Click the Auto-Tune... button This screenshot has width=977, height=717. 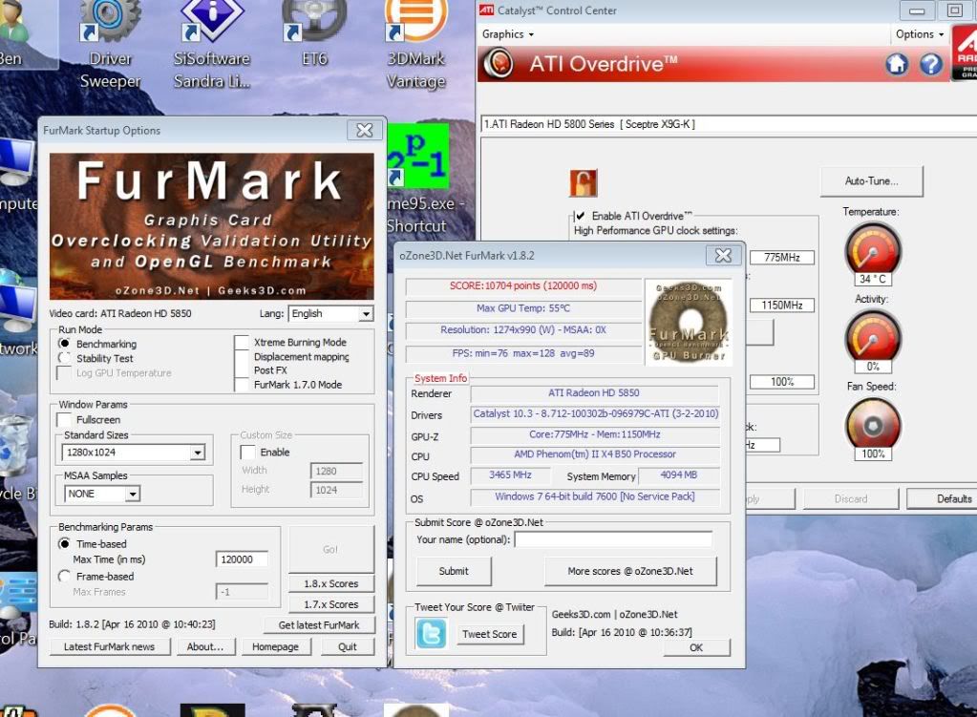[872, 181]
